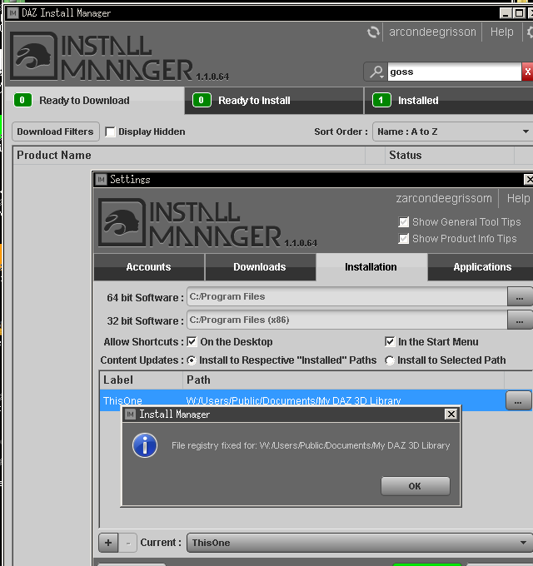Open the Current path dropdown
The height and width of the screenshot is (566, 533).
click(x=360, y=543)
